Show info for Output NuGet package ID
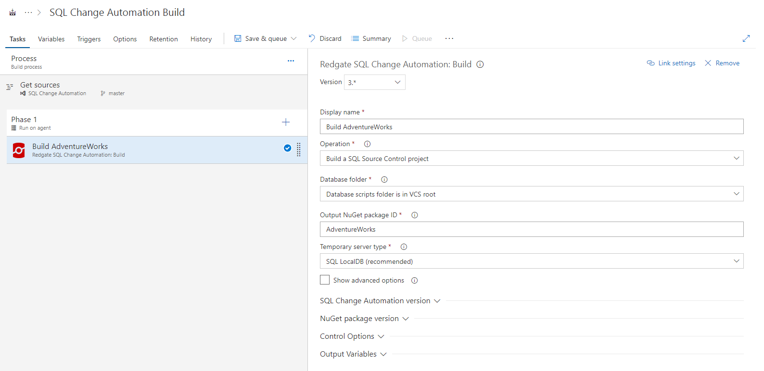764x371 pixels. point(415,215)
